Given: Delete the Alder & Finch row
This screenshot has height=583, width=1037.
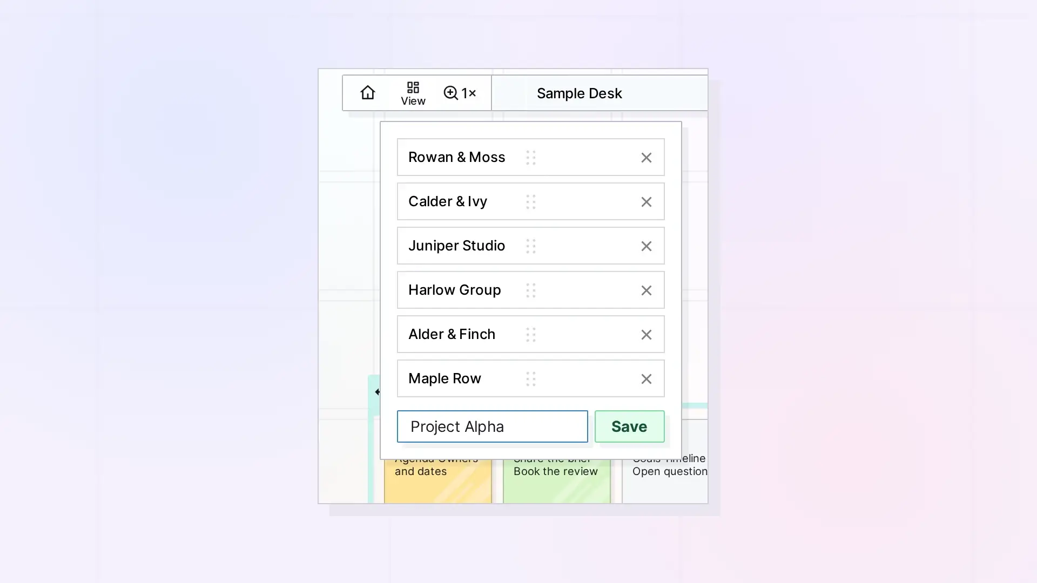Looking at the screenshot, I should tap(646, 335).
